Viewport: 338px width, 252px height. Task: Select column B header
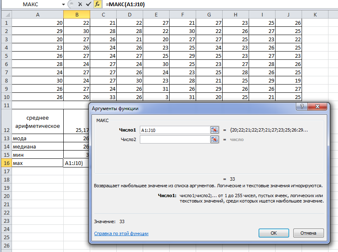click(77, 14)
